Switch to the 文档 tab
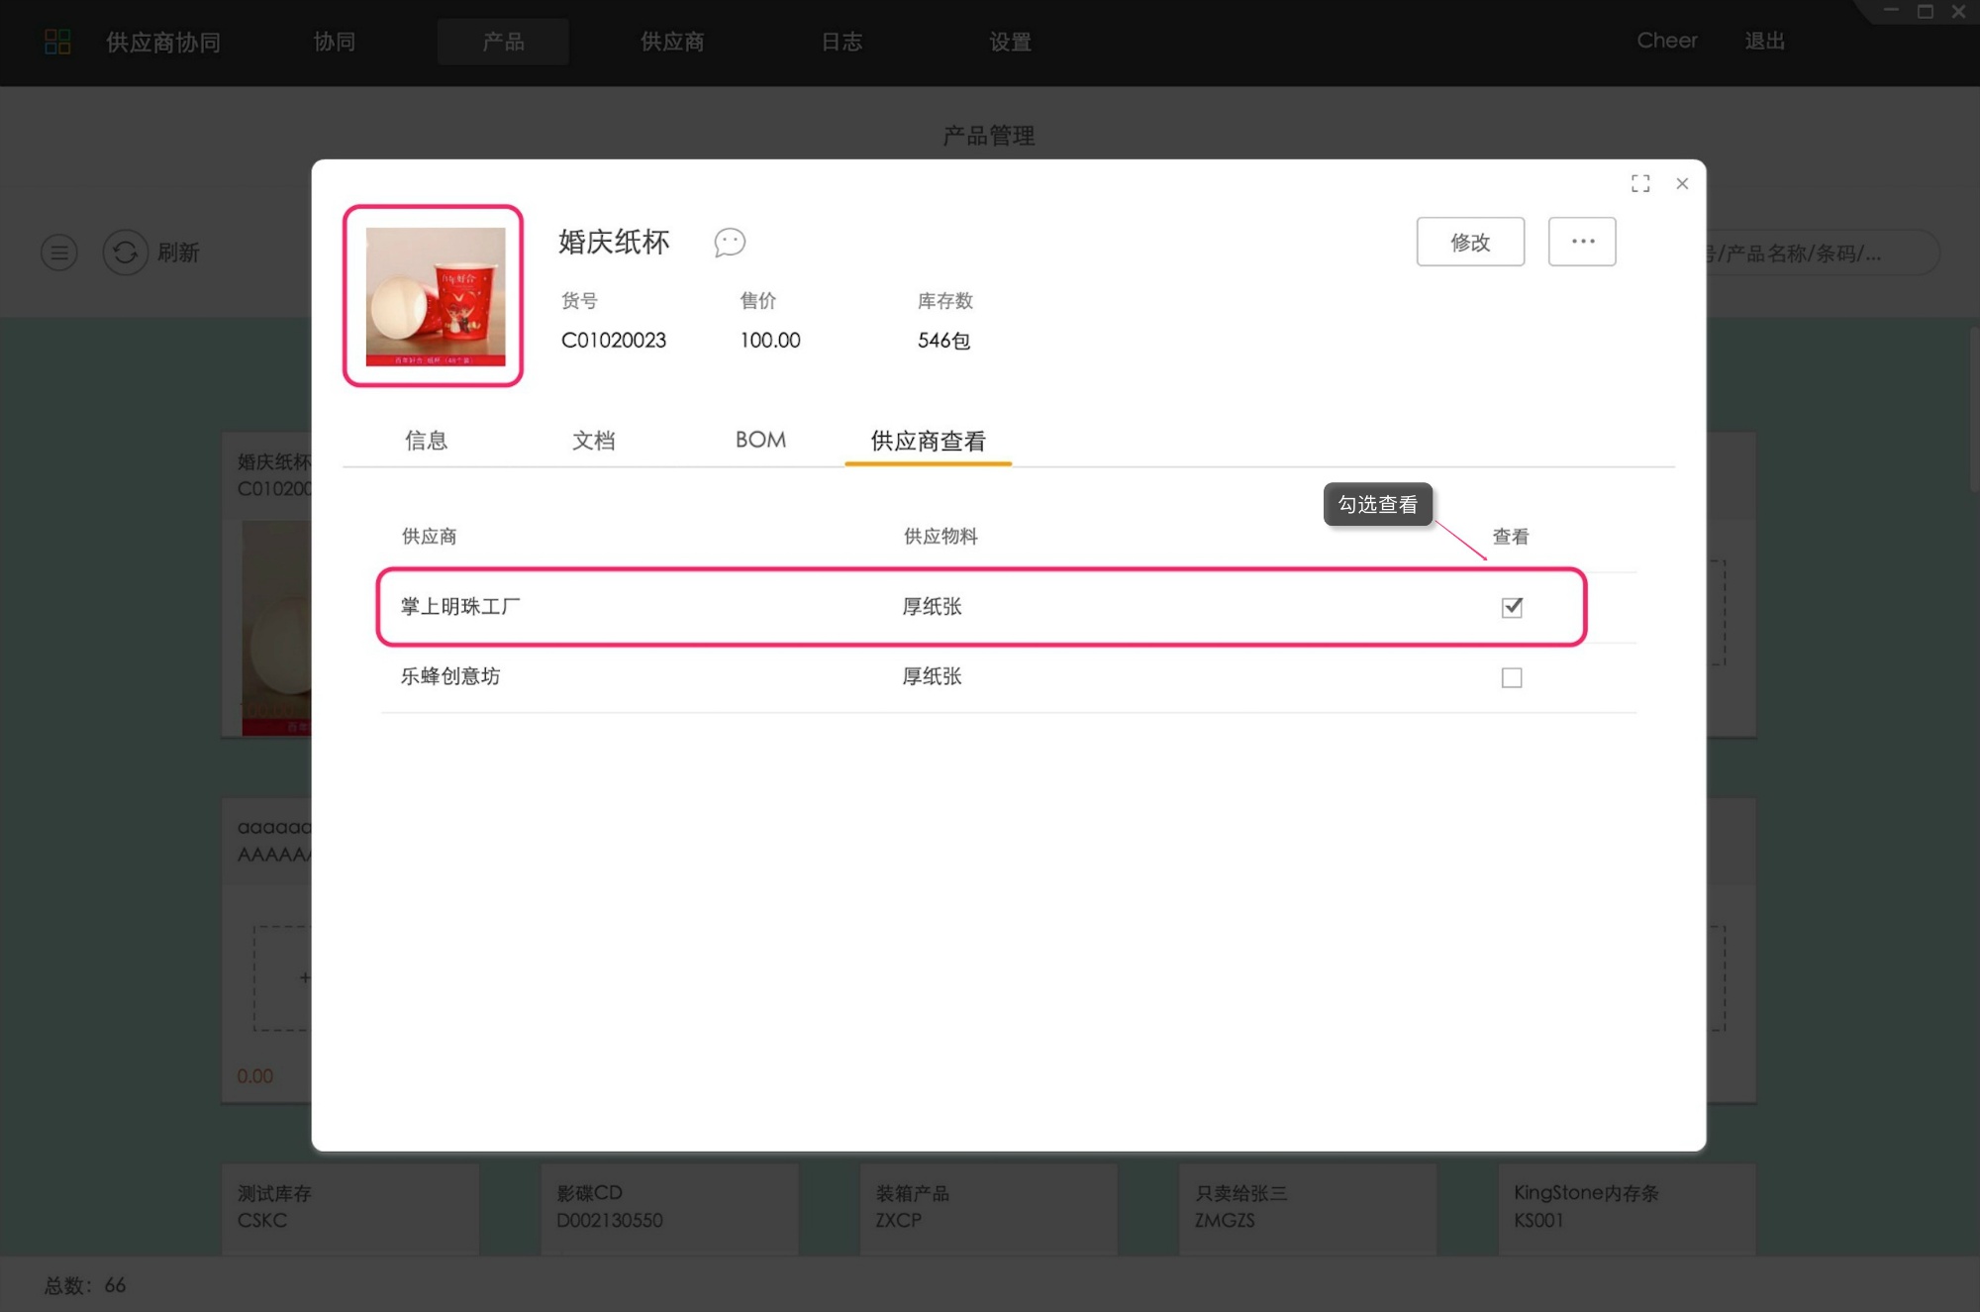Image resolution: width=1980 pixels, height=1312 pixels. 593,441
